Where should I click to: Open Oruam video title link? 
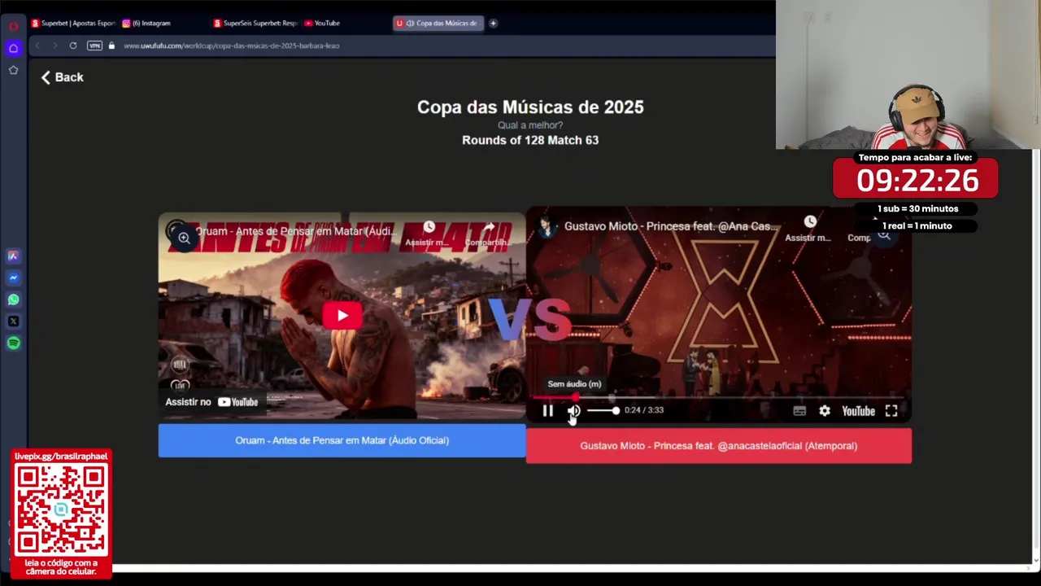296,231
